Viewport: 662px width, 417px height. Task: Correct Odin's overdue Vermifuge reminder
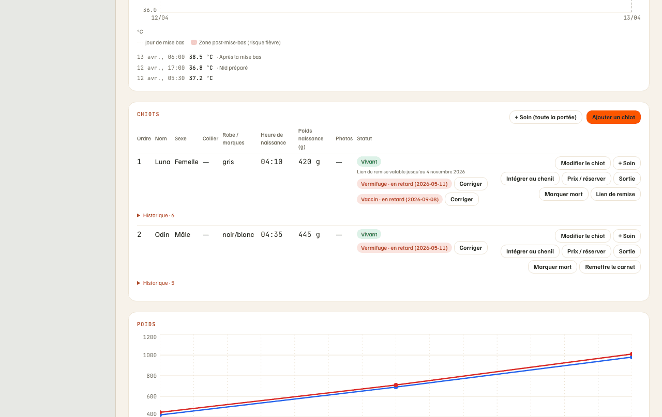pos(471,248)
